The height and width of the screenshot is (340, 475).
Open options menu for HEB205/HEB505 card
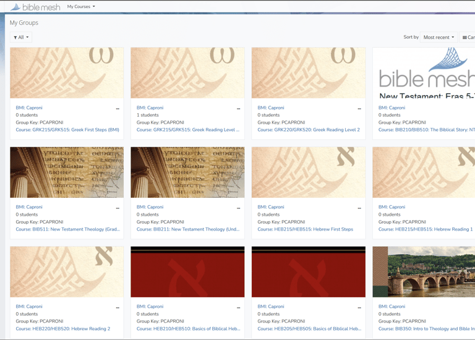[359, 307]
